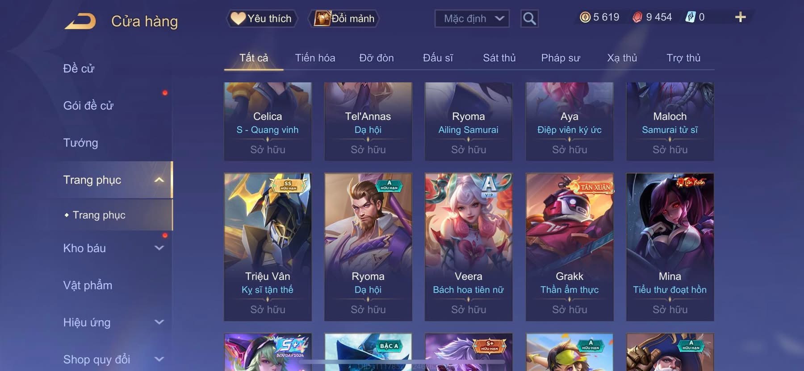
Task: Select the Tiến hóa tab
Action: click(315, 58)
